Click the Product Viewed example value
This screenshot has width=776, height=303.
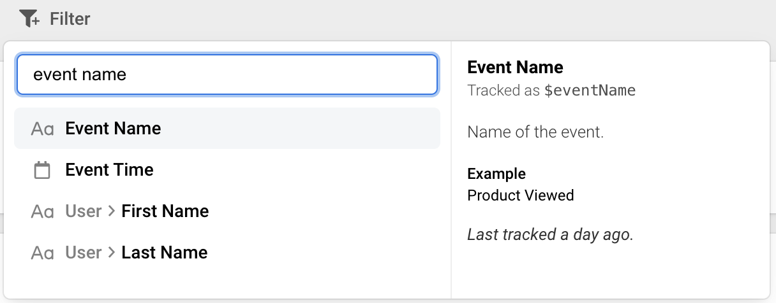521,195
